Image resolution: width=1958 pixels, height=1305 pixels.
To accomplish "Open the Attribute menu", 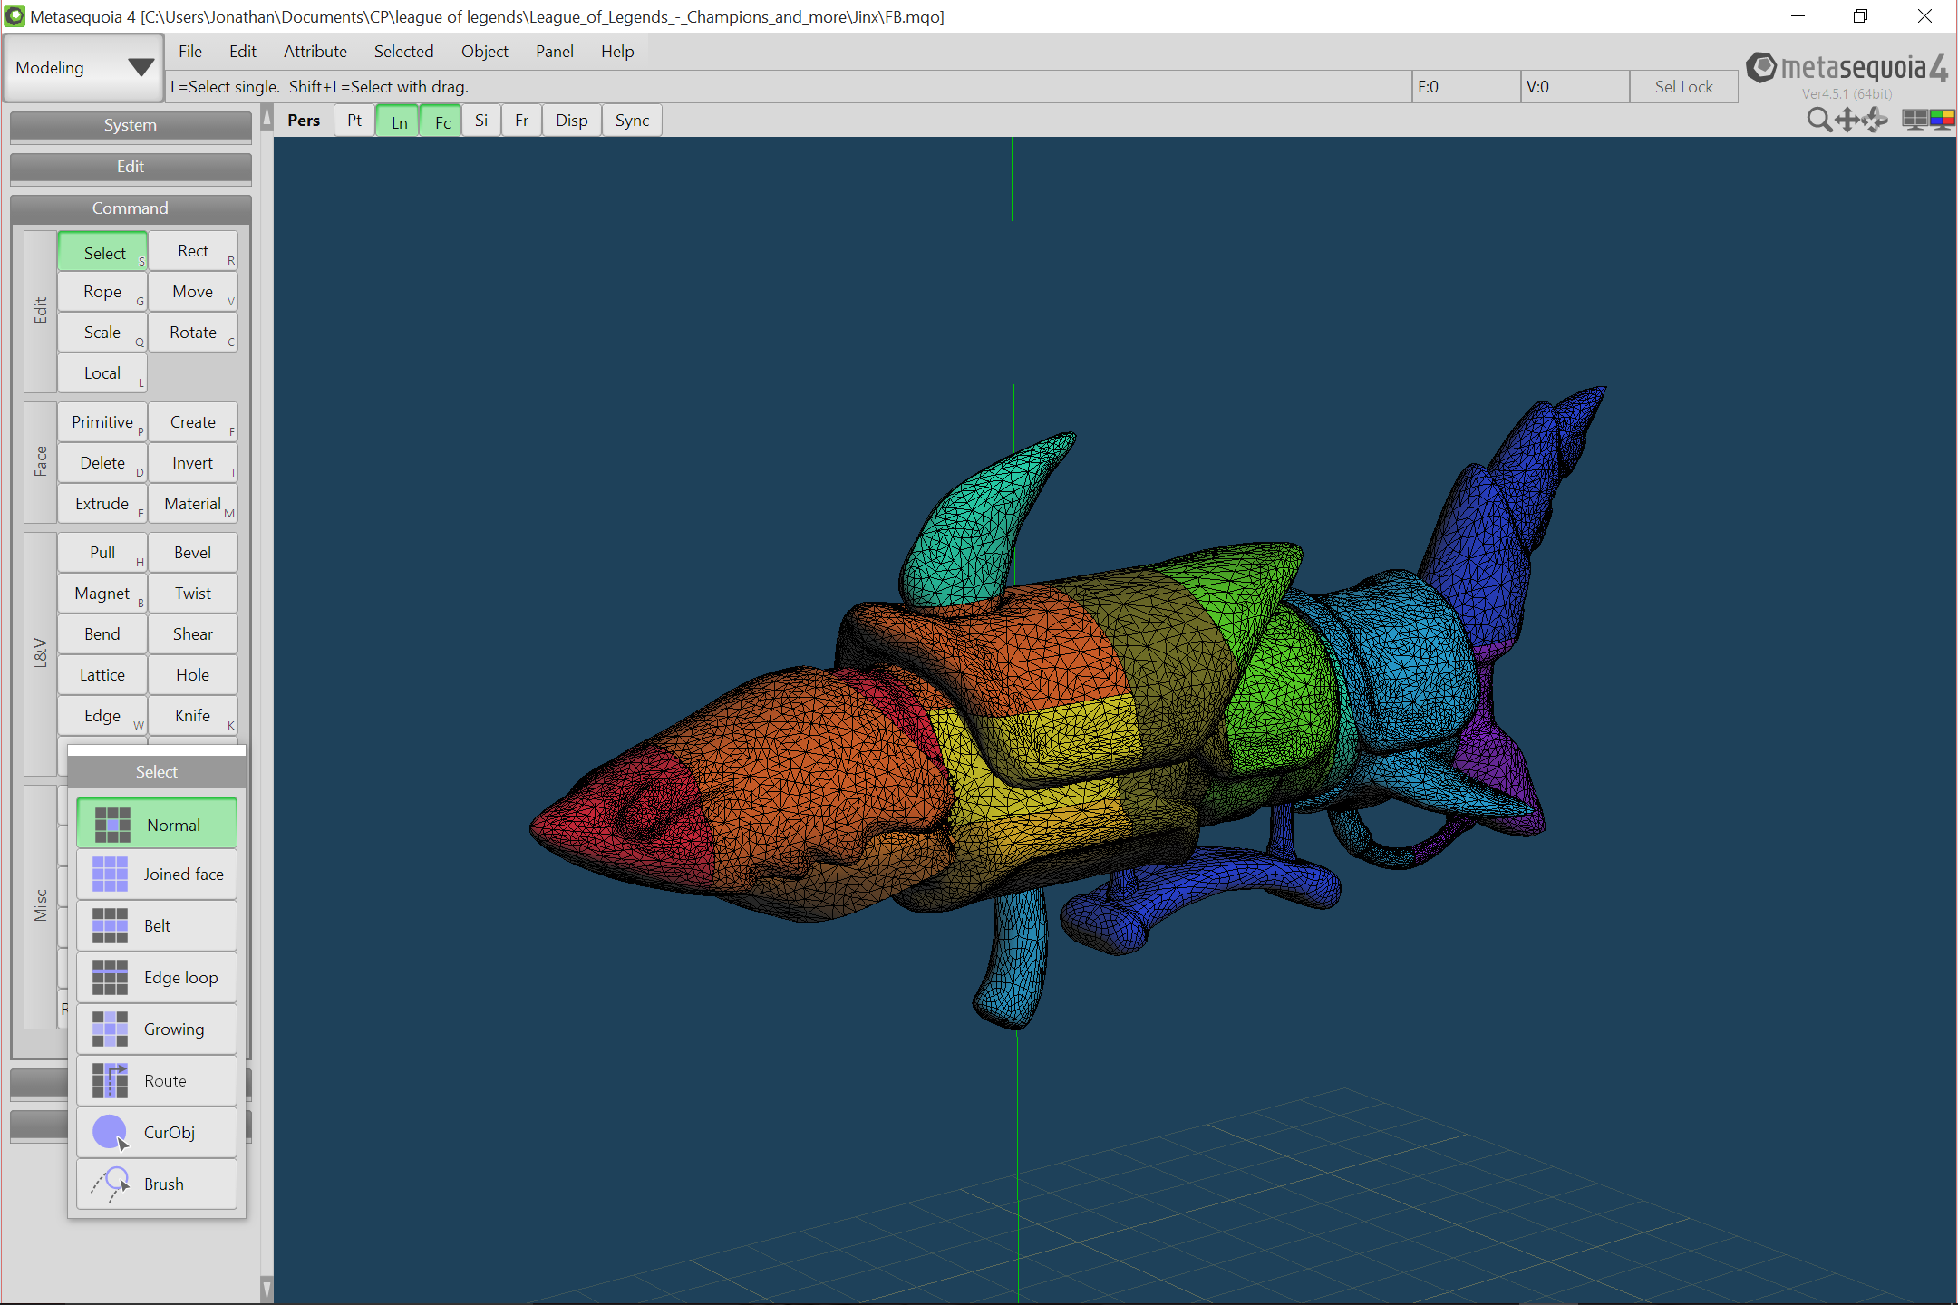I will coord(315,52).
